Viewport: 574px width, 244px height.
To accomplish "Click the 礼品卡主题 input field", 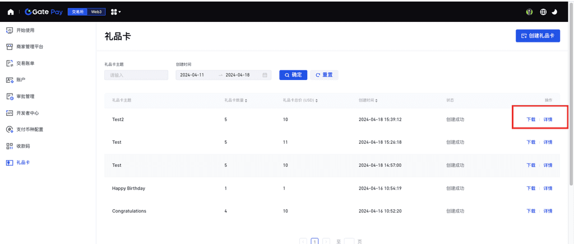I will point(136,75).
